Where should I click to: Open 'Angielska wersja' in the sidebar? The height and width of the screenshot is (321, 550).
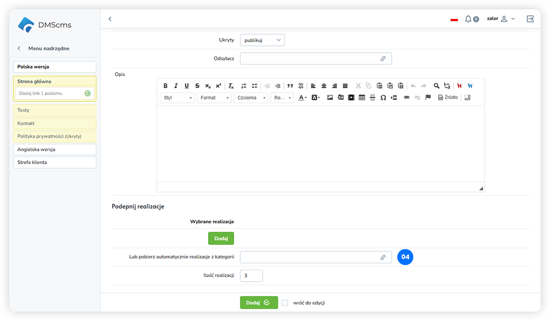[x=54, y=149]
